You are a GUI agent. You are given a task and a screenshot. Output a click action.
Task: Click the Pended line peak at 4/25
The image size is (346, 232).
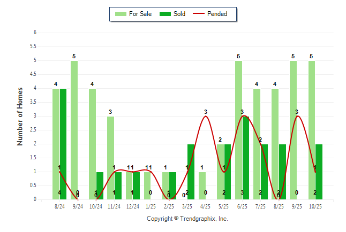[x=206, y=116]
